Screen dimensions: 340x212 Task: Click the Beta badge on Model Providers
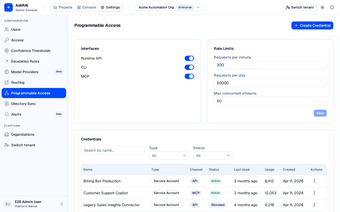(59, 72)
